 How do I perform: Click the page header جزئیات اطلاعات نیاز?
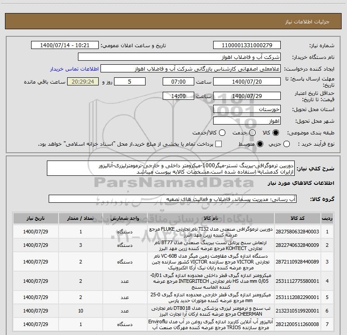click(307, 22)
